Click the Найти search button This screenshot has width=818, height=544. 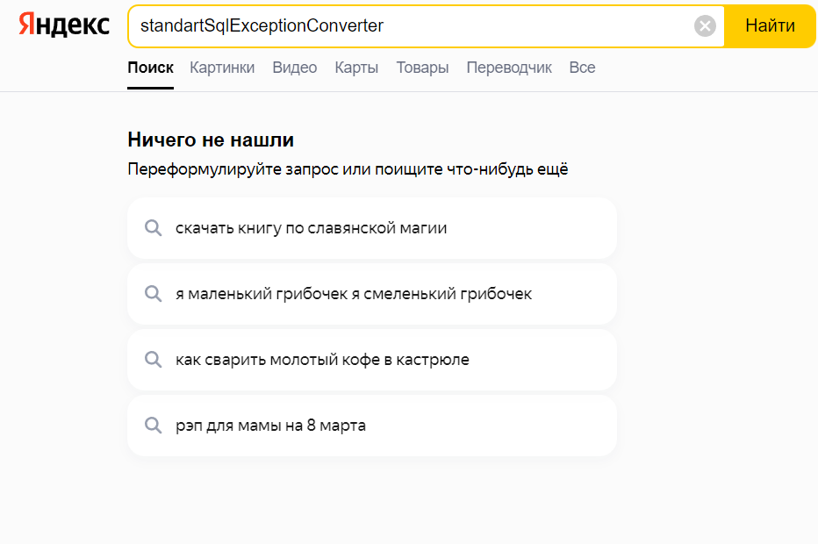[x=770, y=25]
